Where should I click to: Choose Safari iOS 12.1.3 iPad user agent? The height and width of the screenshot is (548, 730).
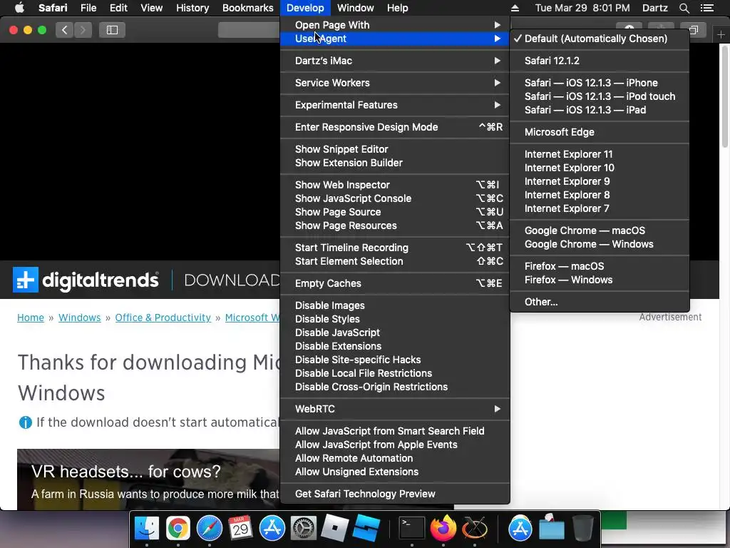[600, 110]
